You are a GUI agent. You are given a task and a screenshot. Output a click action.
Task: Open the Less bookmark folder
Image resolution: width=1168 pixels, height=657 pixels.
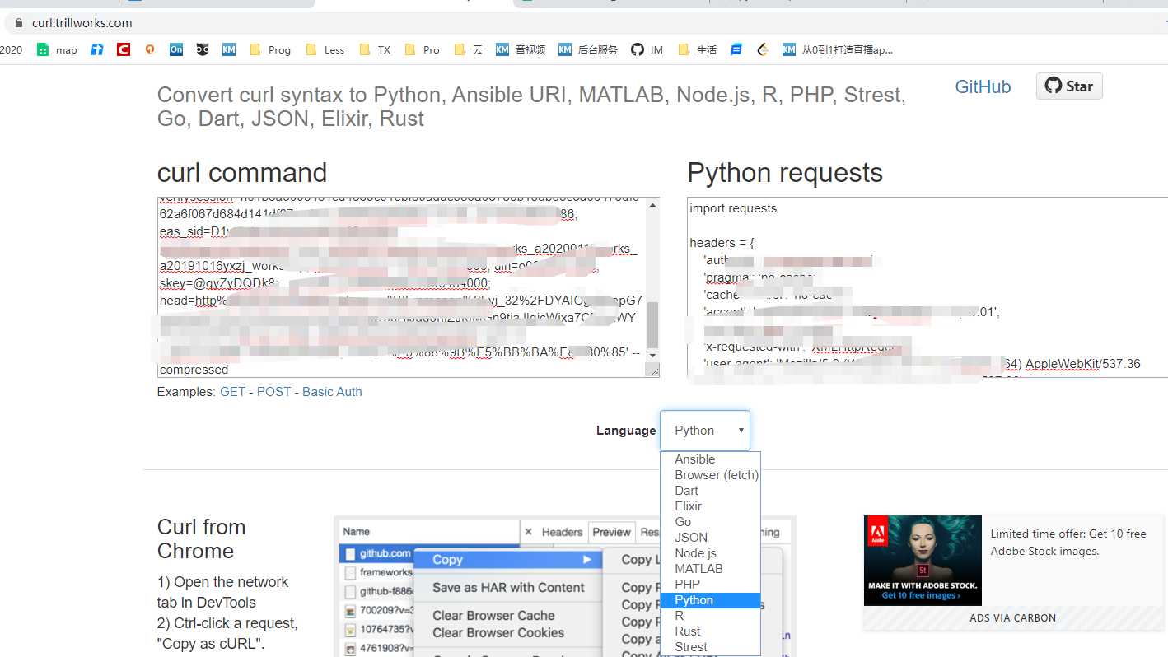(x=325, y=49)
